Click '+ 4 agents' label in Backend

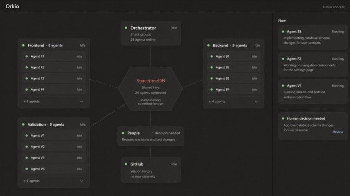click(217, 101)
